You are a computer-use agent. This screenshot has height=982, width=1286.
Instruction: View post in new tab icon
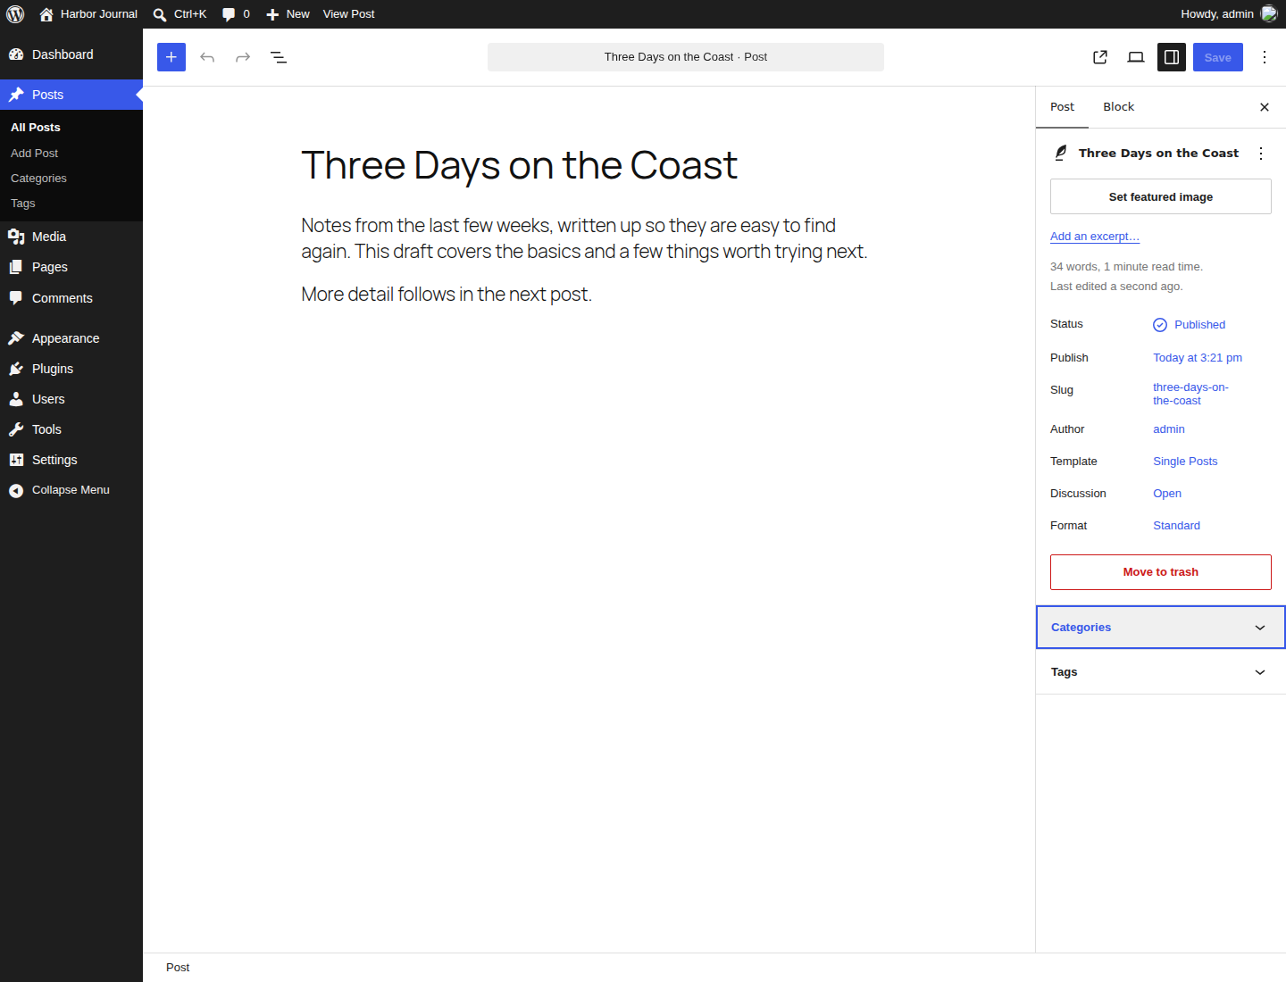[x=1100, y=57]
